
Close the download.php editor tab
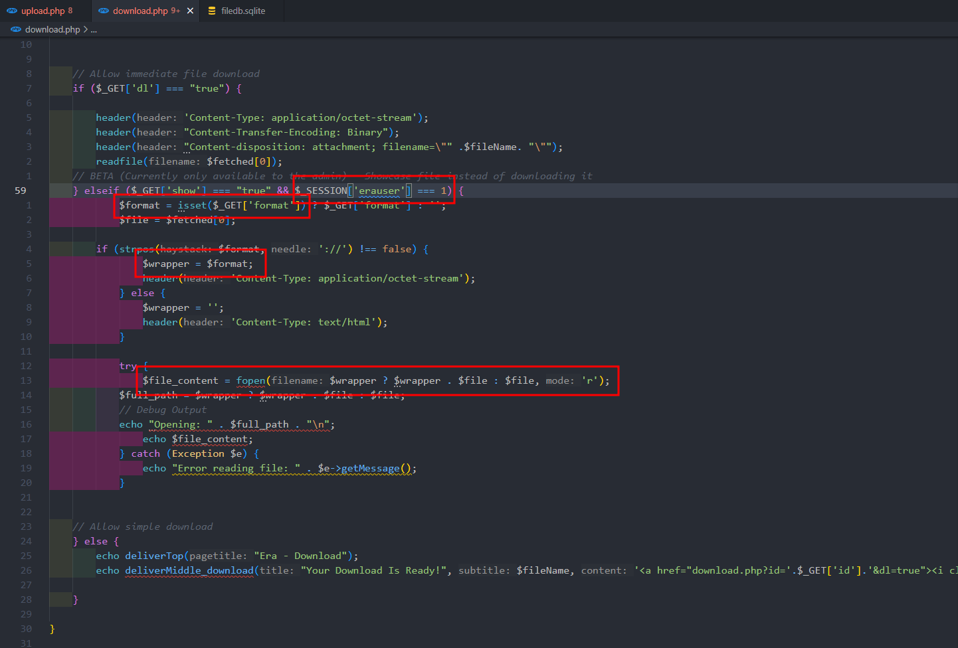pyautogui.click(x=190, y=11)
